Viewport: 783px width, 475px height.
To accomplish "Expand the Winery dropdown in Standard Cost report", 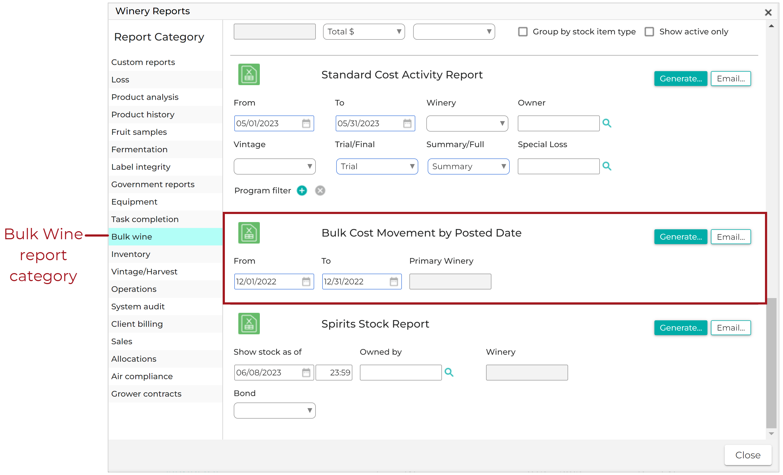I will (467, 124).
